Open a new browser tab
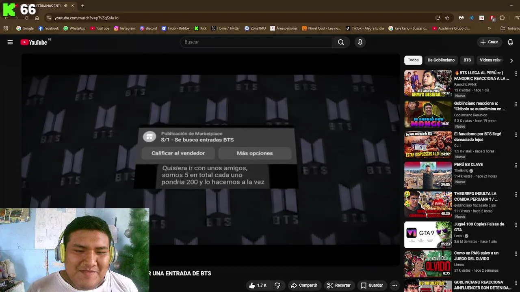The height and width of the screenshot is (292, 520). coord(82,6)
